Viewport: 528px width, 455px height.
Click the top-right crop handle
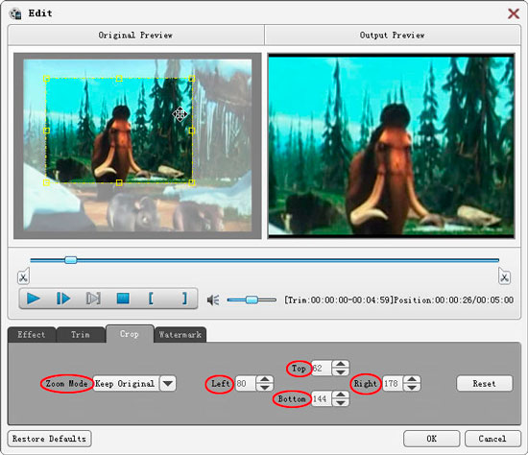[192, 79]
